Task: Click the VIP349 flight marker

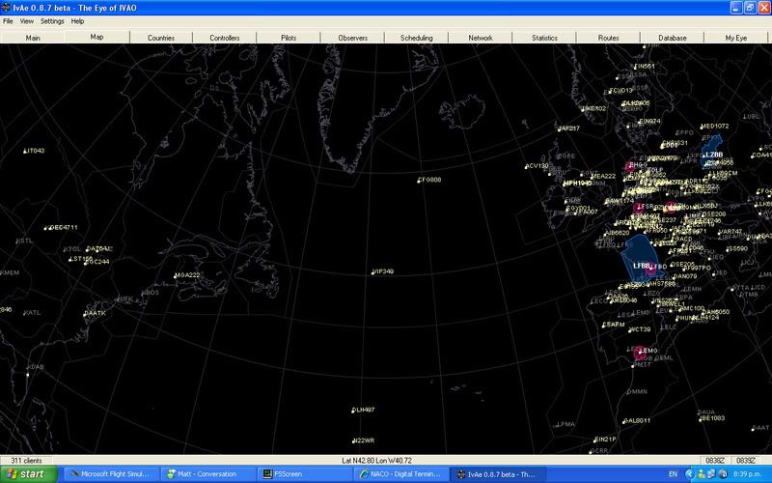Action: tap(372, 272)
